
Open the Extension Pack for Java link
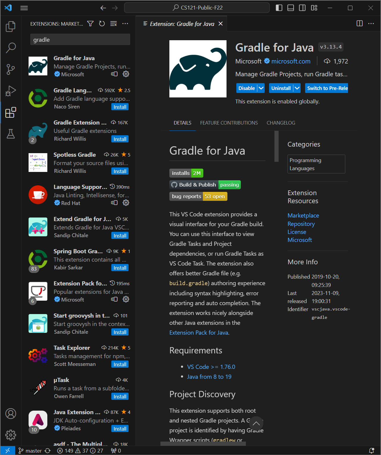(199, 333)
